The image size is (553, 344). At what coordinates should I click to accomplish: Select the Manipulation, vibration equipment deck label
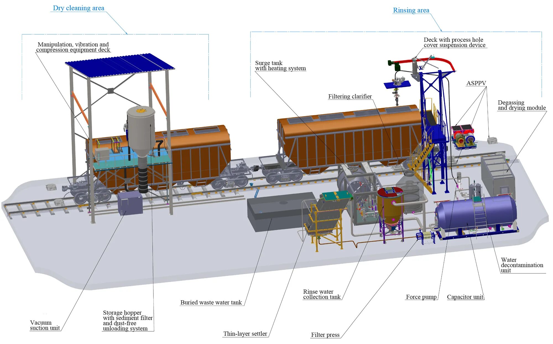tap(73, 47)
